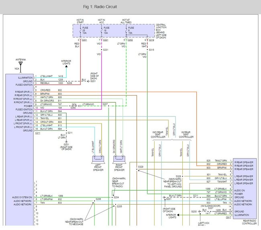
Task: Click the HOT IN START label
Action: click(80, 21)
